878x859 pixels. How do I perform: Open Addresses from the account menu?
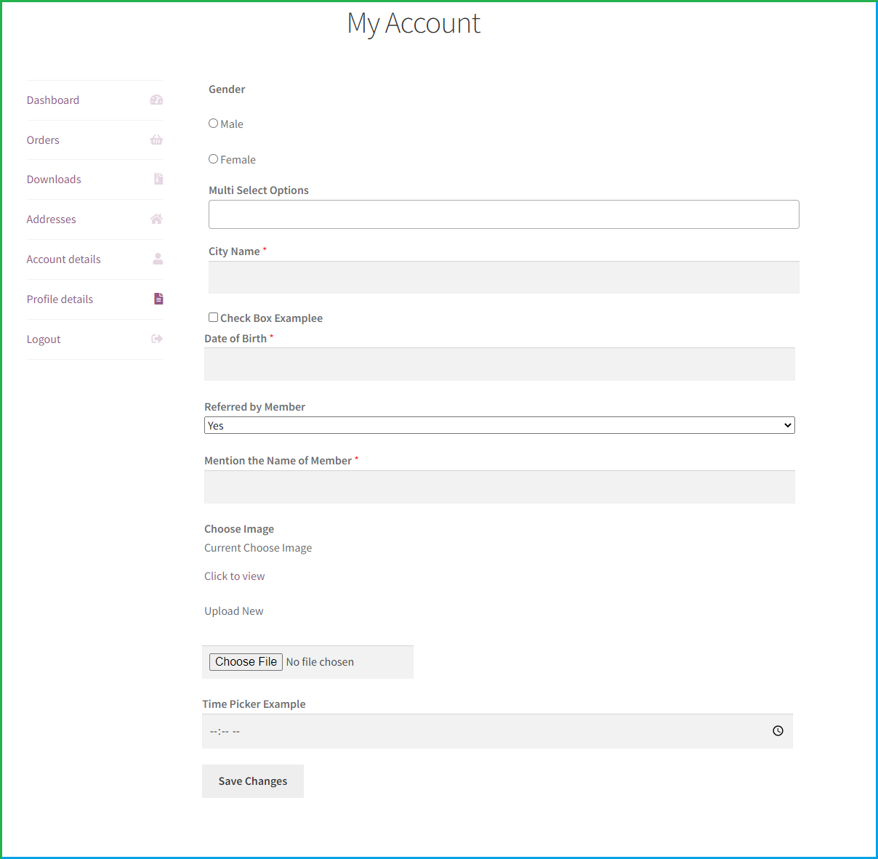(51, 219)
